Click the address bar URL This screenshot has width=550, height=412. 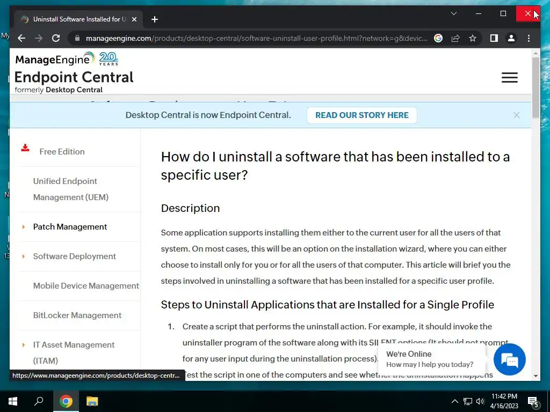pyautogui.click(x=256, y=38)
